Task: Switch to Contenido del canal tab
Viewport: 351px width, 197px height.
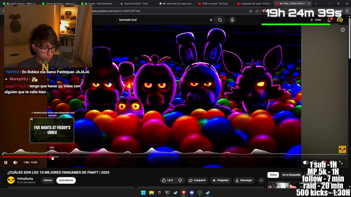Action: [x=253, y=4]
